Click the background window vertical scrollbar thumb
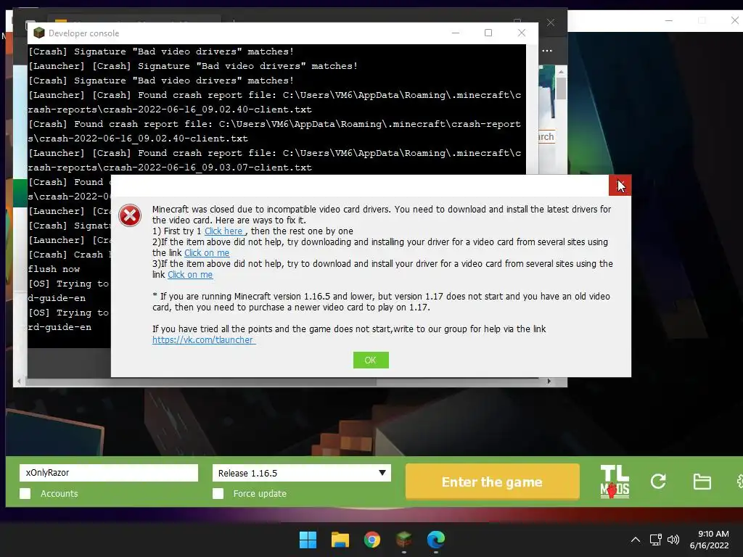 (561, 88)
